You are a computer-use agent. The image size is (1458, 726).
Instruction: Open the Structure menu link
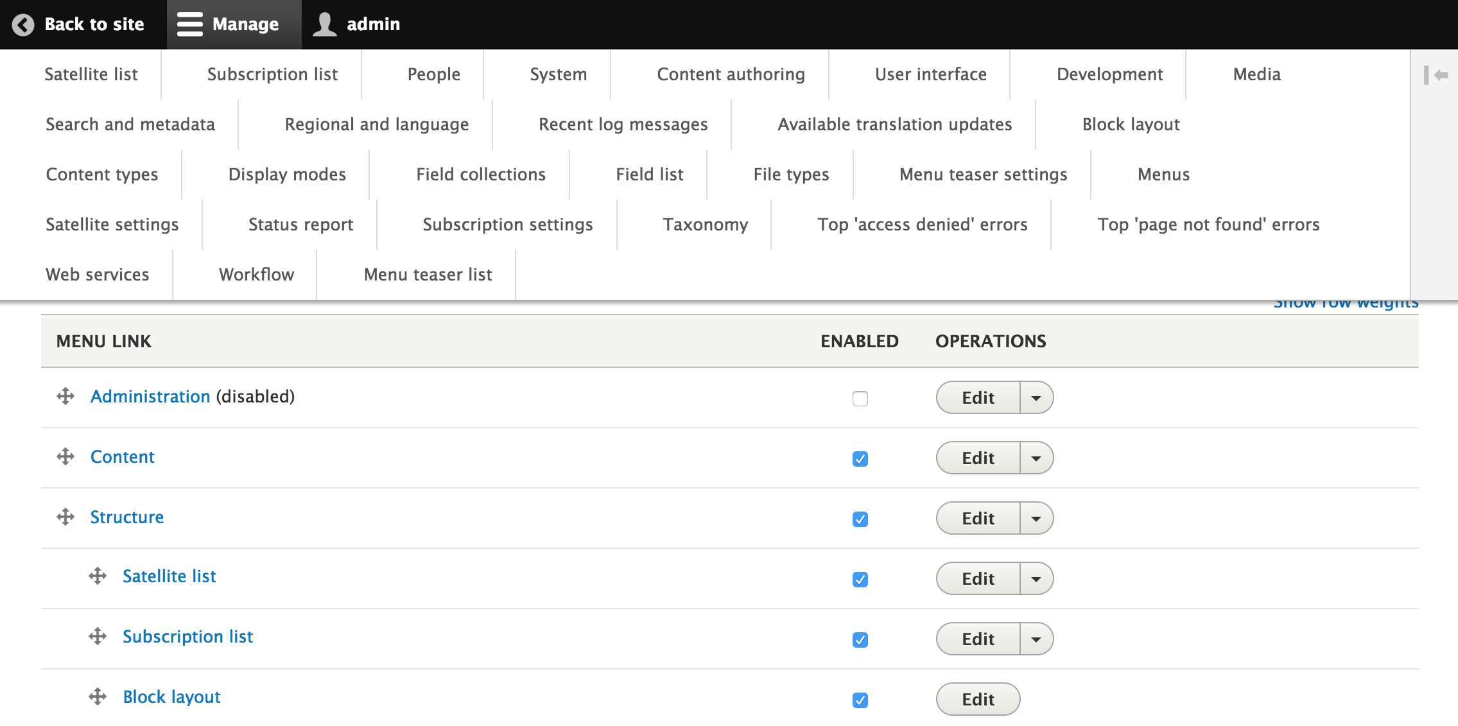pyautogui.click(x=126, y=517)
